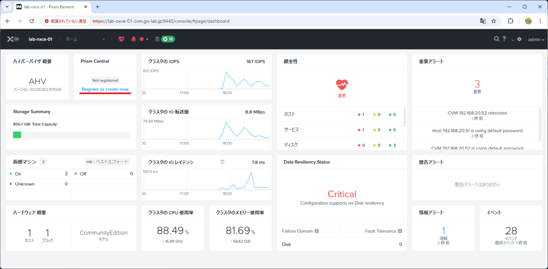Click the CommunityEdition model text
548x269 pixels.
coord(104,232)
